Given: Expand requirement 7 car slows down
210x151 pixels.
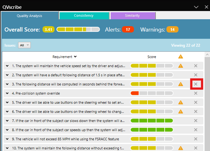Looking at the screenshot, I should 7,121.
